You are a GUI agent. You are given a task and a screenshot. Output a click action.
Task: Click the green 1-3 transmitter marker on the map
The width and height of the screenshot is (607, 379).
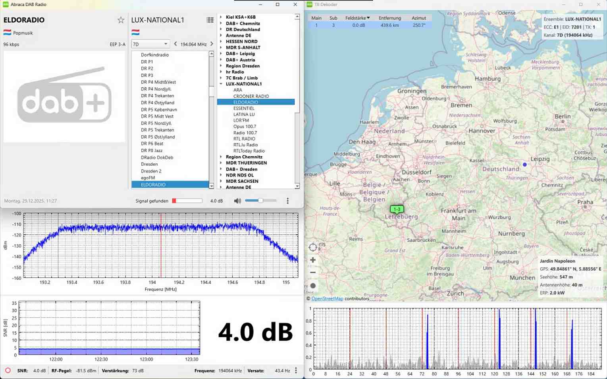(x=397, y=209)
